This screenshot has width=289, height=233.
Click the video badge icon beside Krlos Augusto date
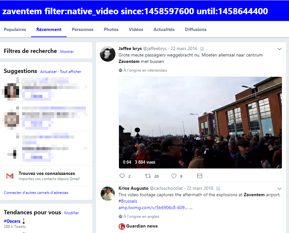pos(218,188)
